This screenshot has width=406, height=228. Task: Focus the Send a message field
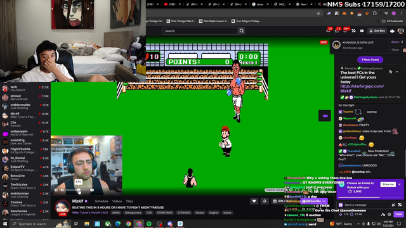[370, 205]
